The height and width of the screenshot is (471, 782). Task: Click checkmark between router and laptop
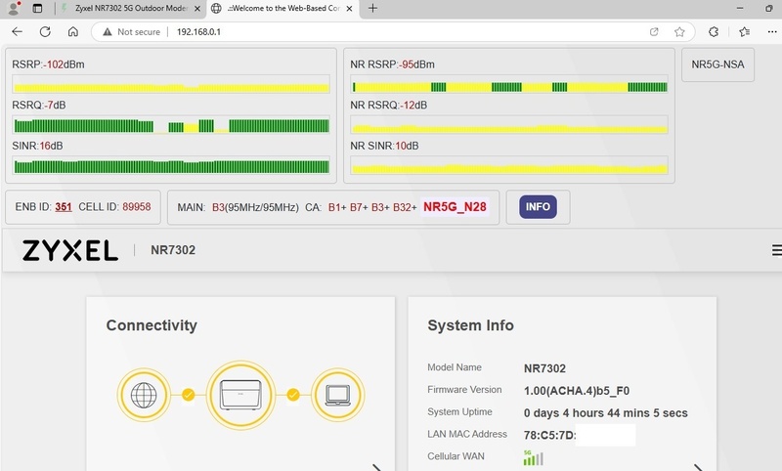point(293,395)
